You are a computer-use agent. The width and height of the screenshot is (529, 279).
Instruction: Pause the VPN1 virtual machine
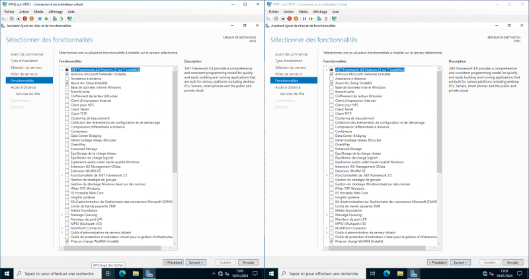click(x=304, y=19)
